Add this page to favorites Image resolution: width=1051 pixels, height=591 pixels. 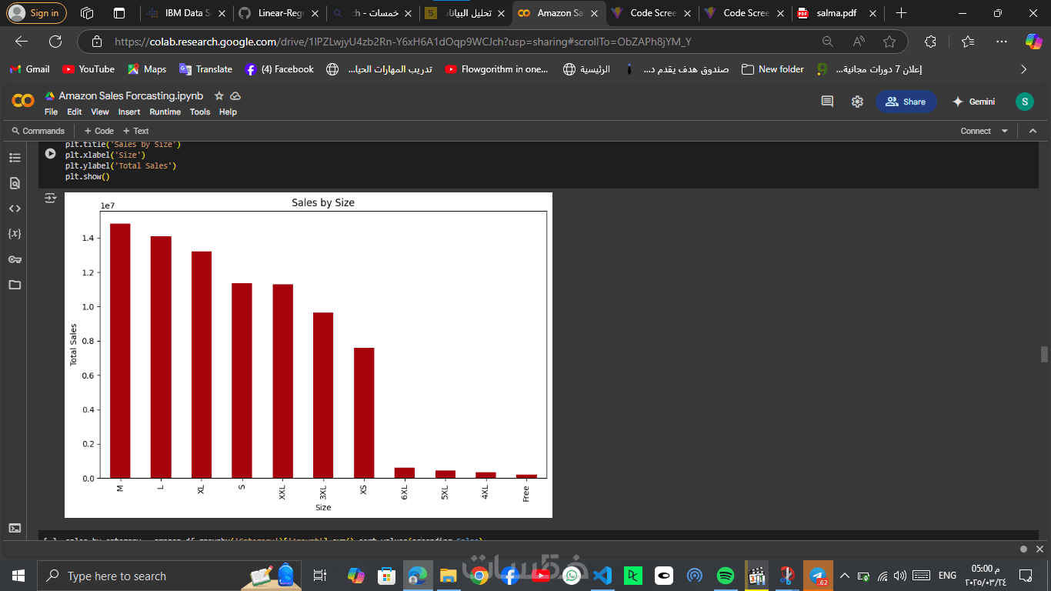click(x=889, y=42)
